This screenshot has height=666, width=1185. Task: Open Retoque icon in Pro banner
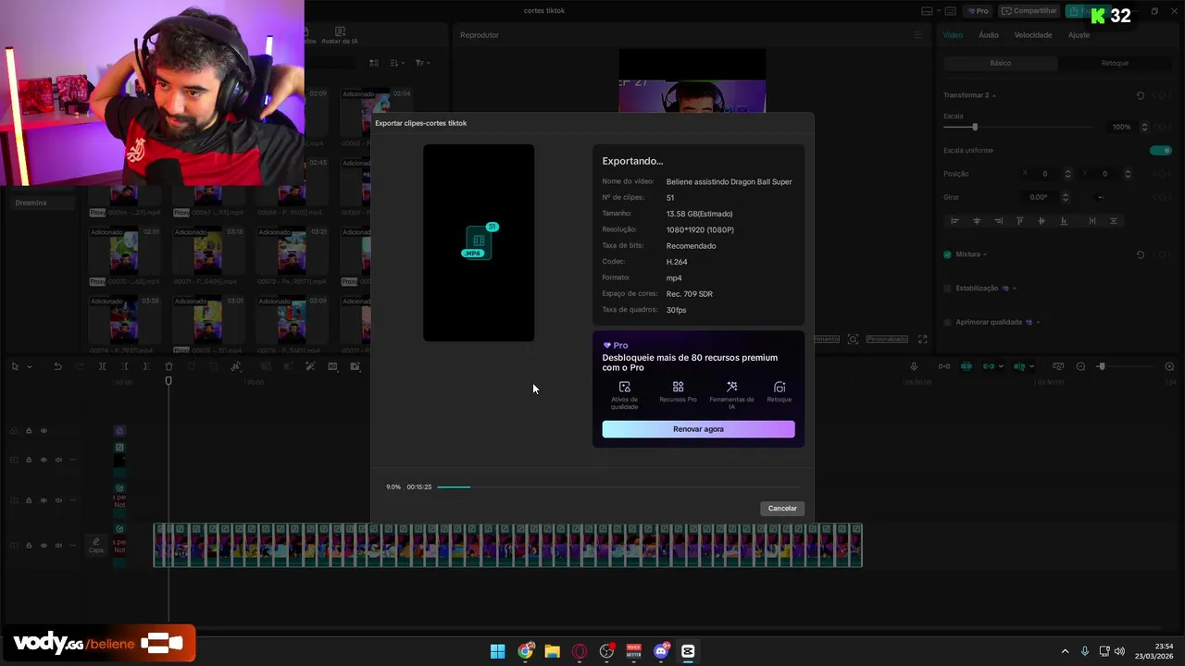point(780,387)
